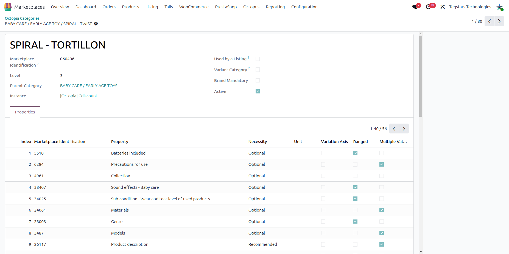Open the Reporting menu
Image resolution: width=509 pixels, height=254 pixels.
tap(275, 7)
